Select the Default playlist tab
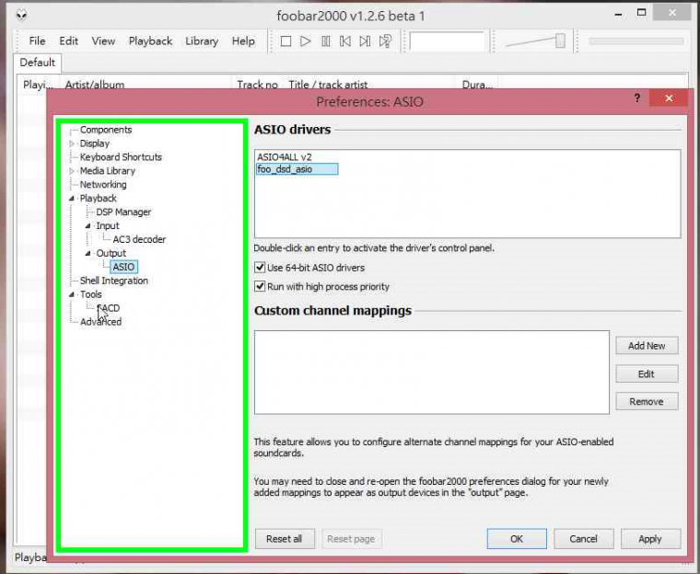Viewport: 700px width, 574px height. (38, 63)
